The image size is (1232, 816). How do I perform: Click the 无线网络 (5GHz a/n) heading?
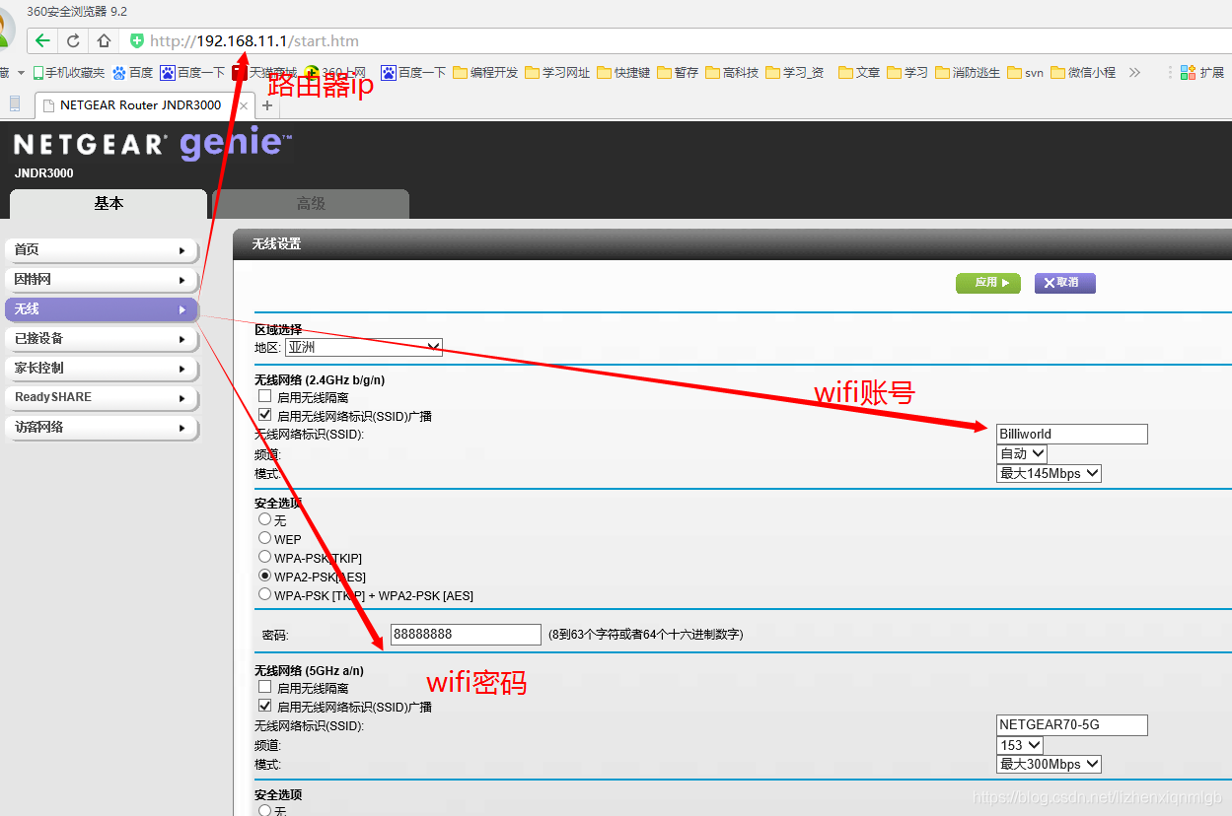pos(310,670)
